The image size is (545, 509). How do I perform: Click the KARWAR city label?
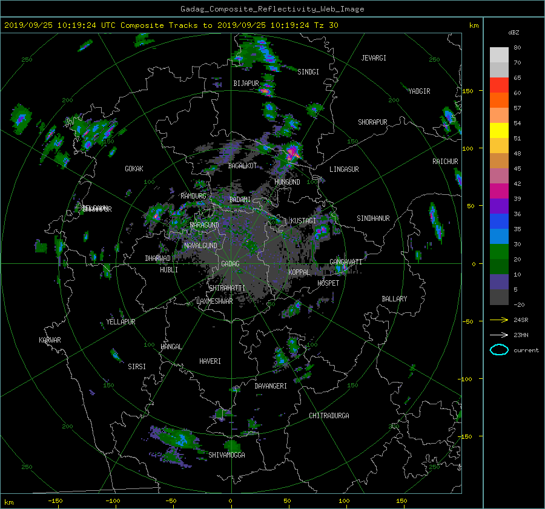[x=50, y=340]
